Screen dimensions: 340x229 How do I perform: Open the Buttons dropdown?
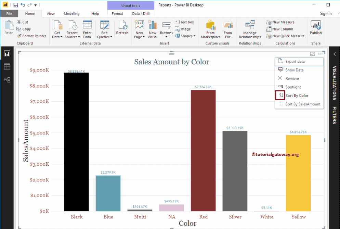[166, 29]
